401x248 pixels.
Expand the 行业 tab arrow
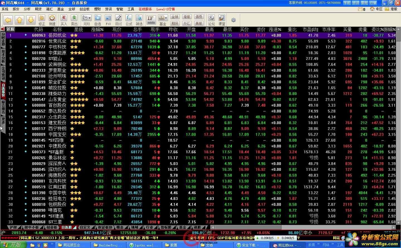click(156, 227)
